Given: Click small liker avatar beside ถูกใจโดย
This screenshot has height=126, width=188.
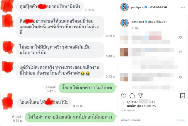Looking at the screenshot, I should coord(123,102).
